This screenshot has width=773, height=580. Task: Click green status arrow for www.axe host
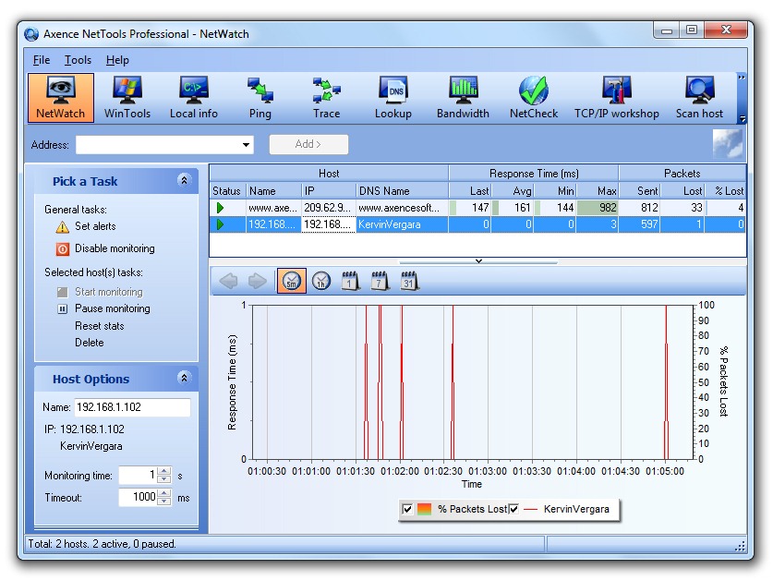click(x=221, y=208)
